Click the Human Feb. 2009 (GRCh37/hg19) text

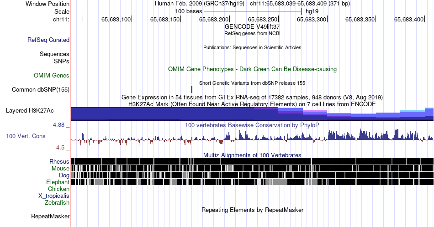point(200,4)
